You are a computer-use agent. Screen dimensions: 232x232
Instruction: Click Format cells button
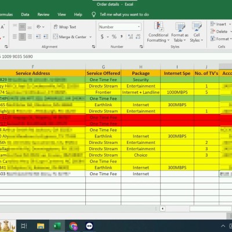[x=220, y=39]
